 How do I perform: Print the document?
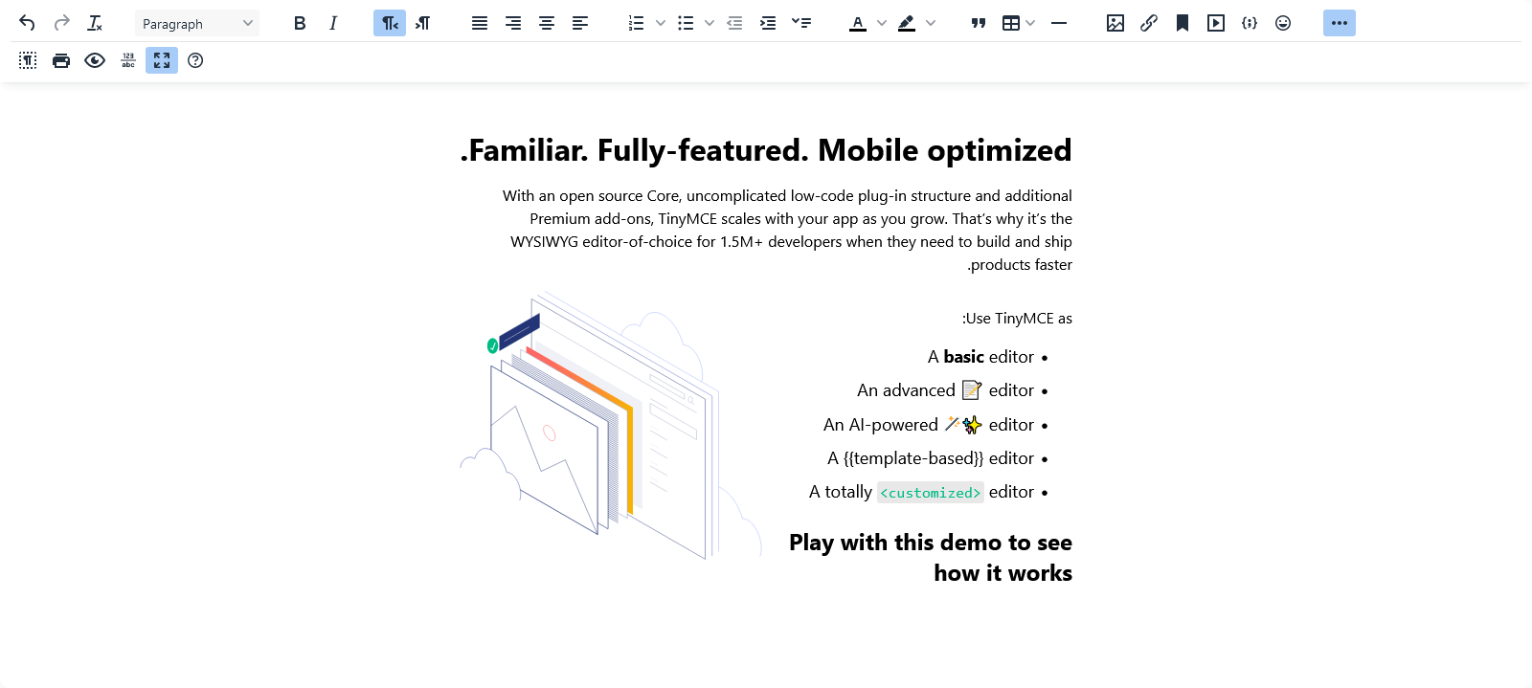click(61, 60)
